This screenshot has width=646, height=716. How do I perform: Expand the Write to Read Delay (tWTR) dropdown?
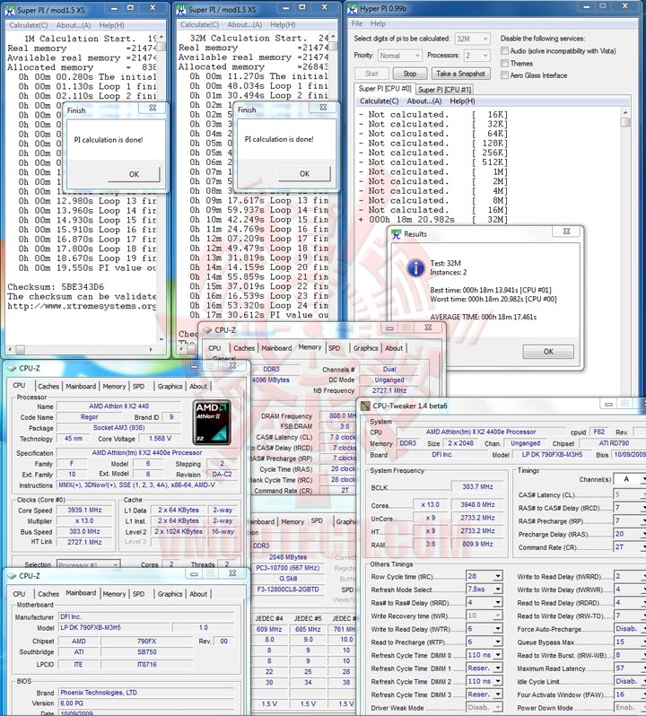click(x=498, y=629)
